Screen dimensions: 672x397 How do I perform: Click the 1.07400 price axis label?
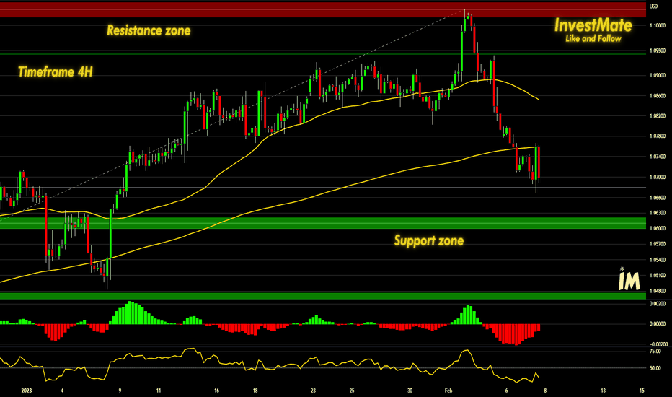pyautogui.click(x=658, y=157)
